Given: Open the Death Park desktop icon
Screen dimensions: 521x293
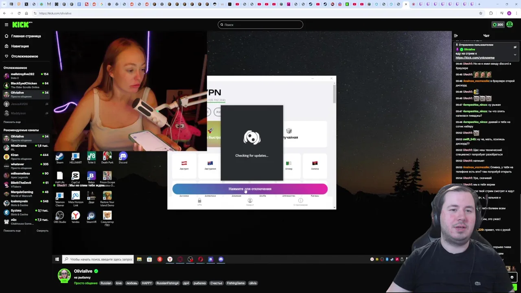Looking at the screenshot, I should coord(107,158).
